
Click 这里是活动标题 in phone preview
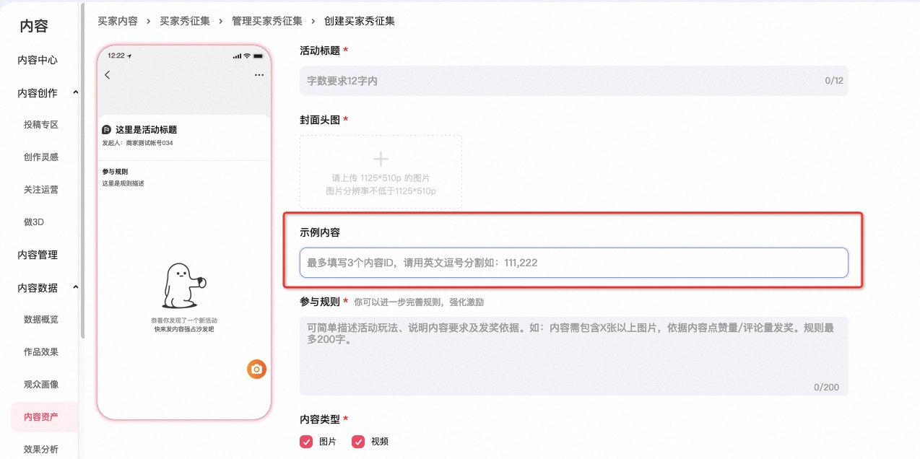146,130
